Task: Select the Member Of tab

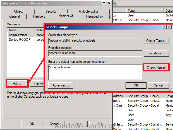Action: [66, 16]
